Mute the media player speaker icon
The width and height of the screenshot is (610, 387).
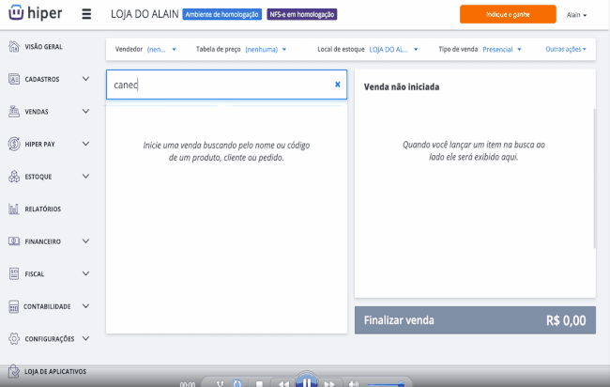tap(353, 384)
